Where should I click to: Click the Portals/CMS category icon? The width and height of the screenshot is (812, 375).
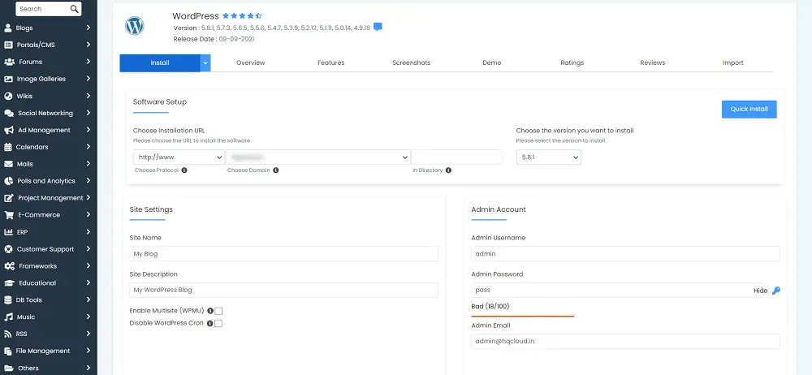8,45
